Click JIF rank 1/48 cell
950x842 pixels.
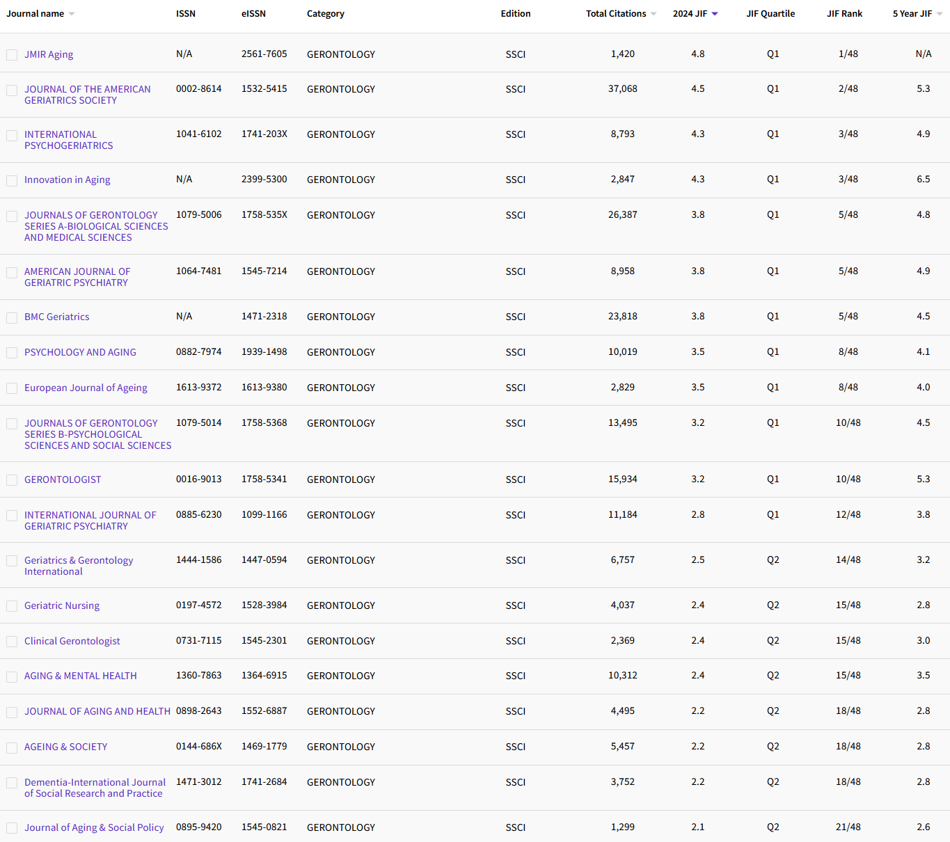(848, 54)
